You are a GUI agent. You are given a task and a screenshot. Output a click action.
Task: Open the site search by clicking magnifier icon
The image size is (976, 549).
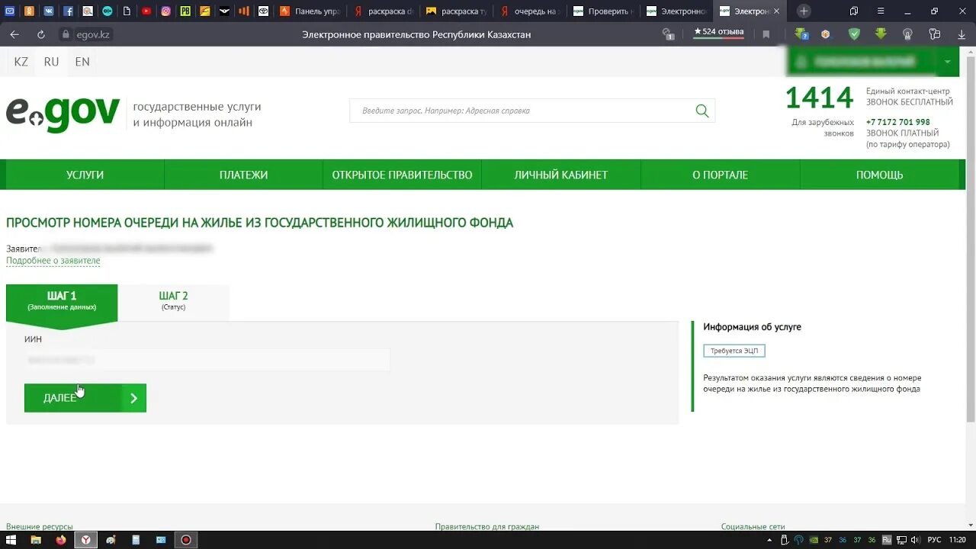coord(701,111)
